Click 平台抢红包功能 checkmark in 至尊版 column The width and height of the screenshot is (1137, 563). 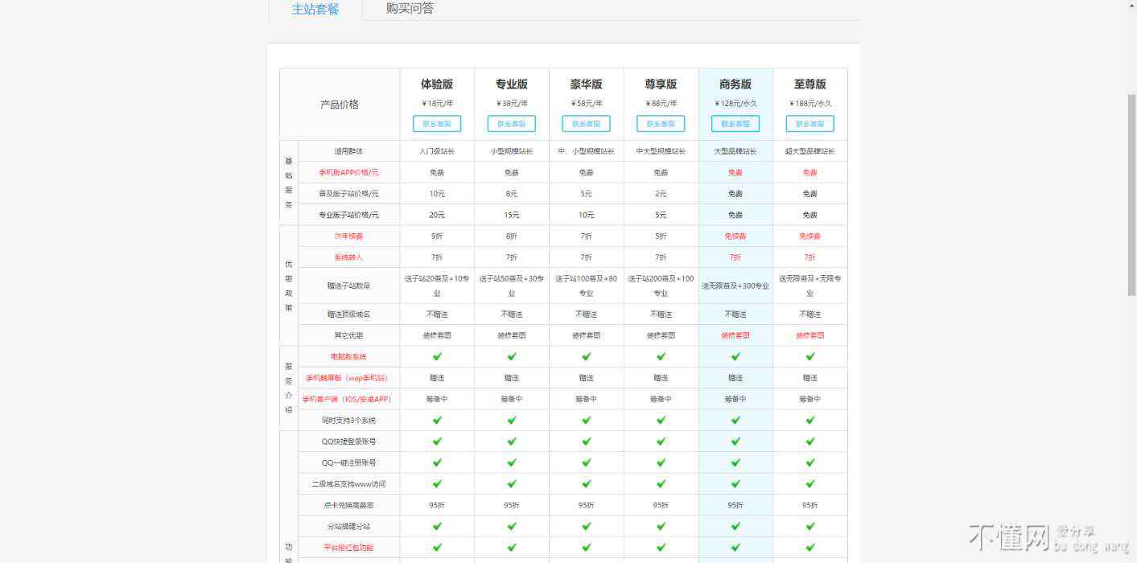click(809, 547)
